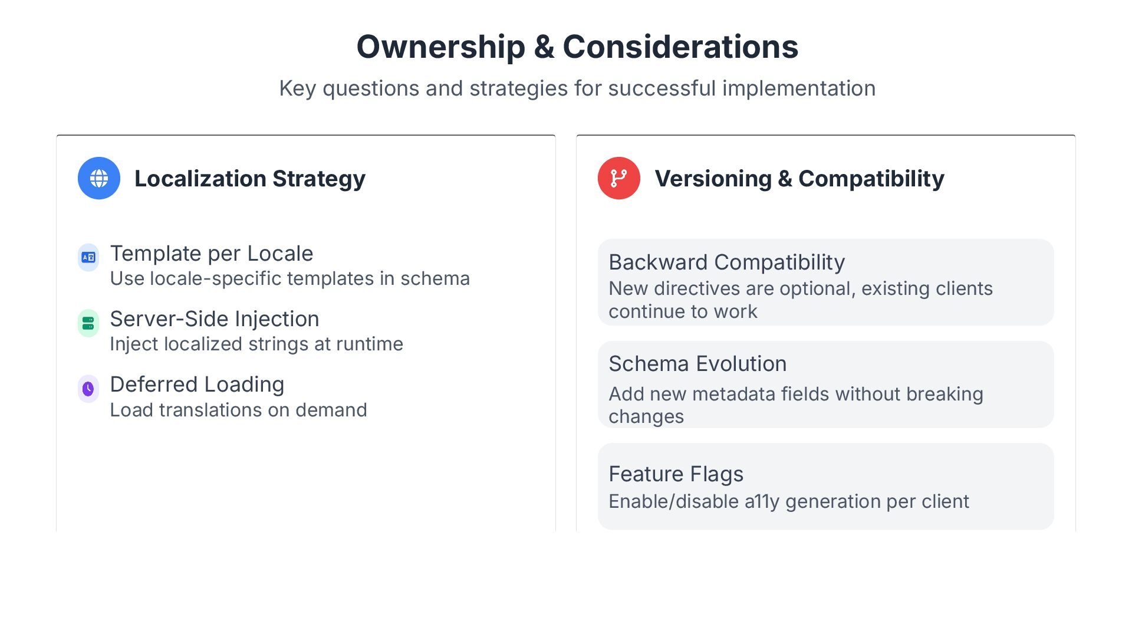Click the text Load translations on demand
The height and width of the screenshot is (637, 1132).
tap(238, 410)
